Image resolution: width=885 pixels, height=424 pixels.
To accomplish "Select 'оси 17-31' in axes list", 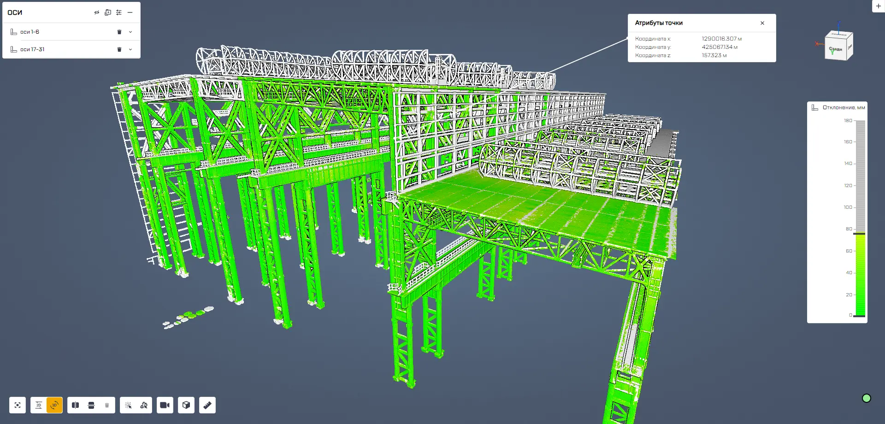I will pos(32,49).
